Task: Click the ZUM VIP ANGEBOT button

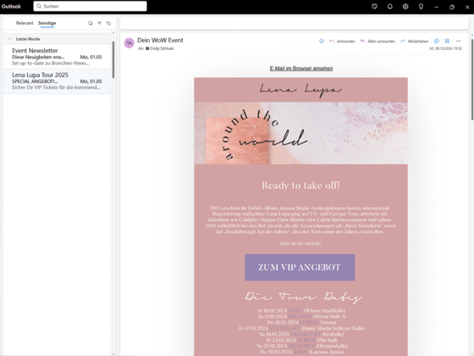Action: click(300, 267)
